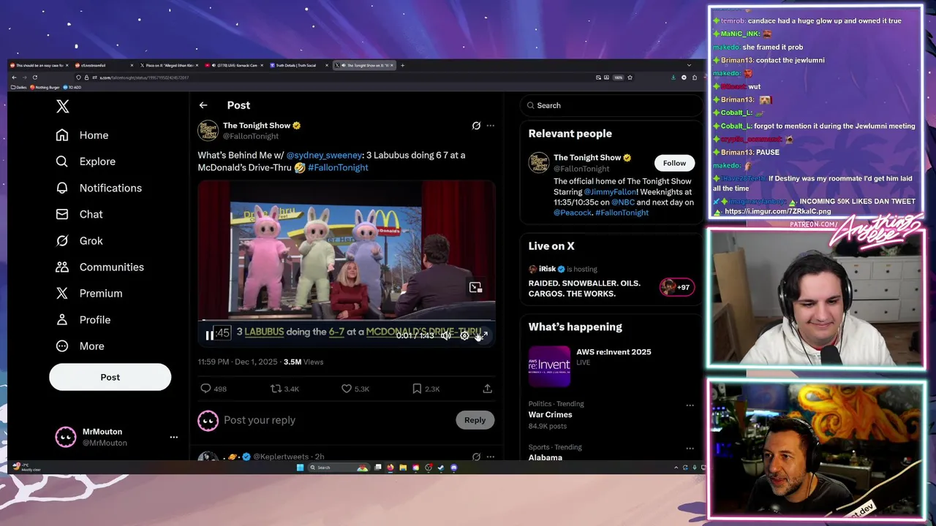Open three-dot menu on the Keplertweets reply
The image size is (936, 526).
[x=491, y=457]
